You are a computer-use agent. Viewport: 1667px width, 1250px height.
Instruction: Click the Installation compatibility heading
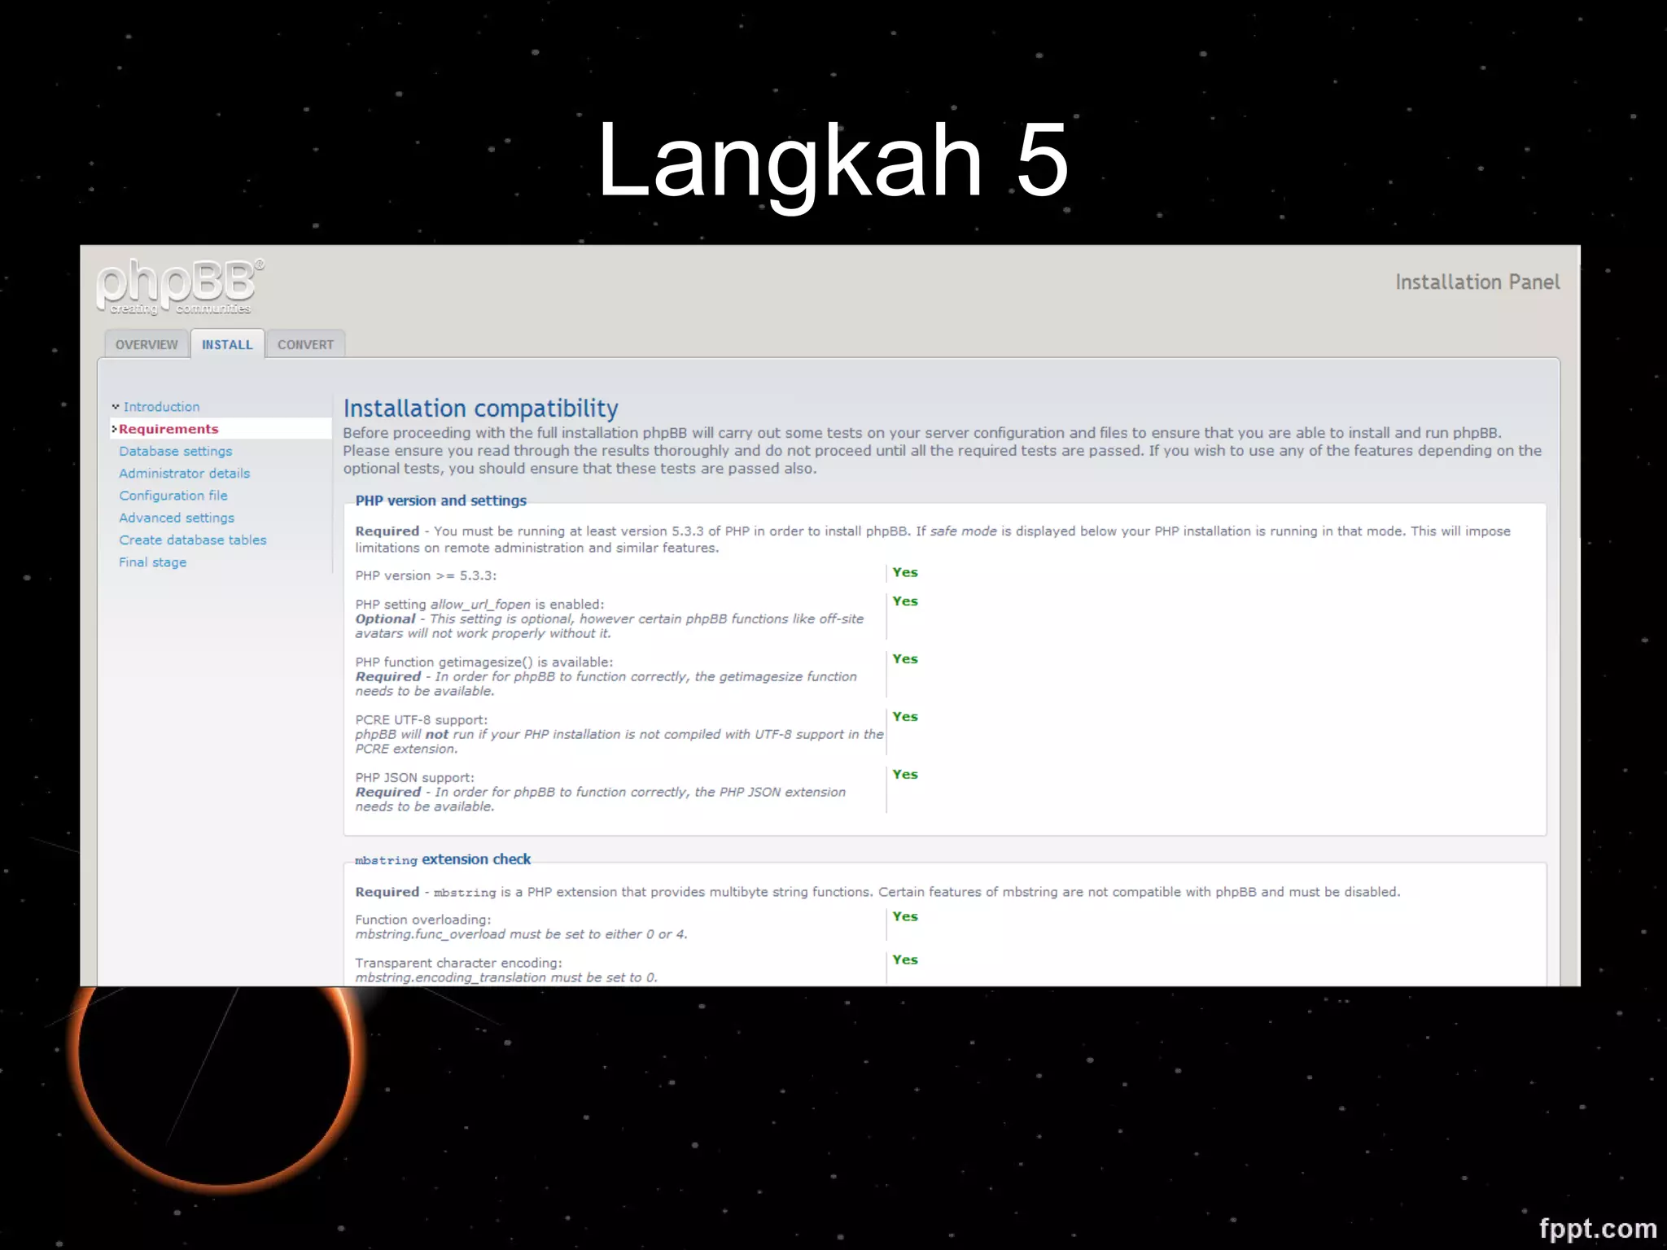[480, 409]
